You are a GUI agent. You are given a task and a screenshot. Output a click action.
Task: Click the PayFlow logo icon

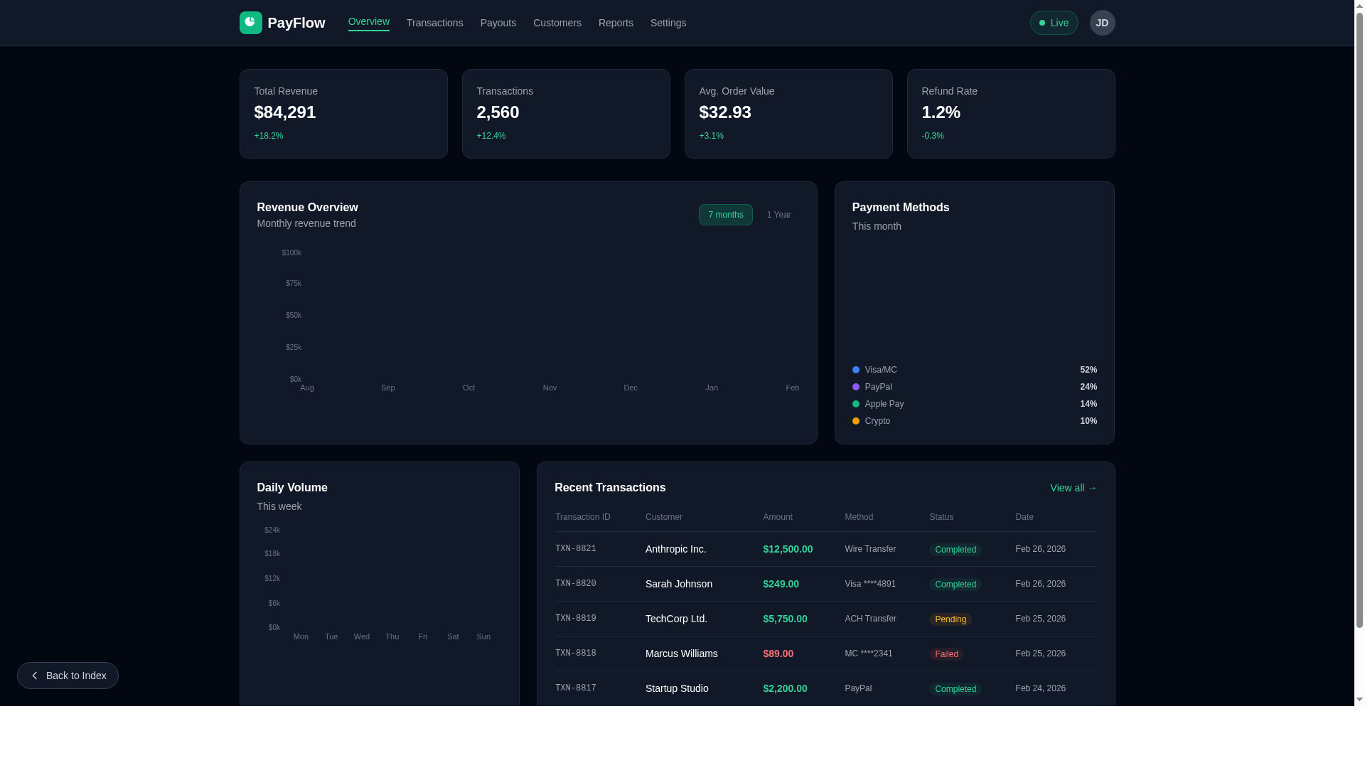pos(250,23)
